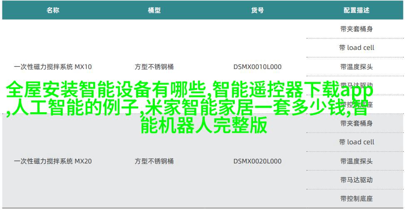Click the 一次性磁力搅拌系统 MX10 cell
This screenshot has height=210, width=405.
point(53,67)
